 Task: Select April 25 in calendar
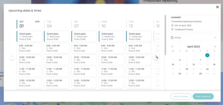point(180,74)
